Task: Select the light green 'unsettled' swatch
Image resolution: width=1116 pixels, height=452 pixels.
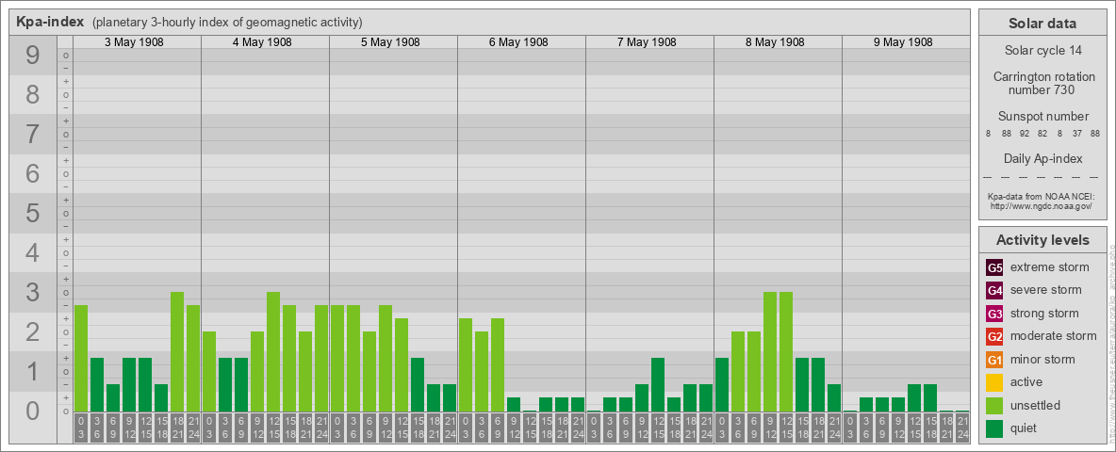Action: click(994, 405)
